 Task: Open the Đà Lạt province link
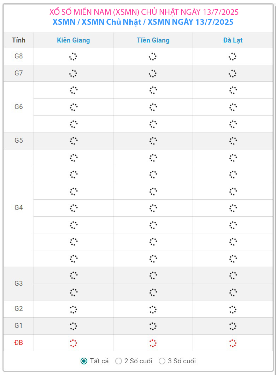[x=233, y=40]
